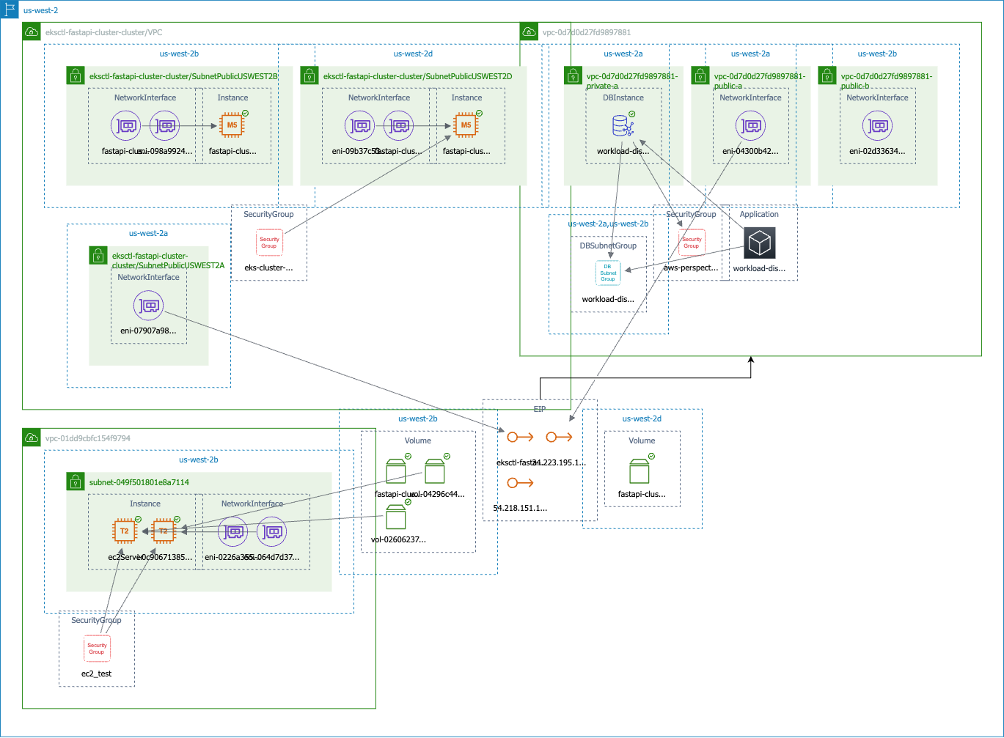
Task: Select the elastic IP 54.218.151.1 icon
Action: coord(521,482)
